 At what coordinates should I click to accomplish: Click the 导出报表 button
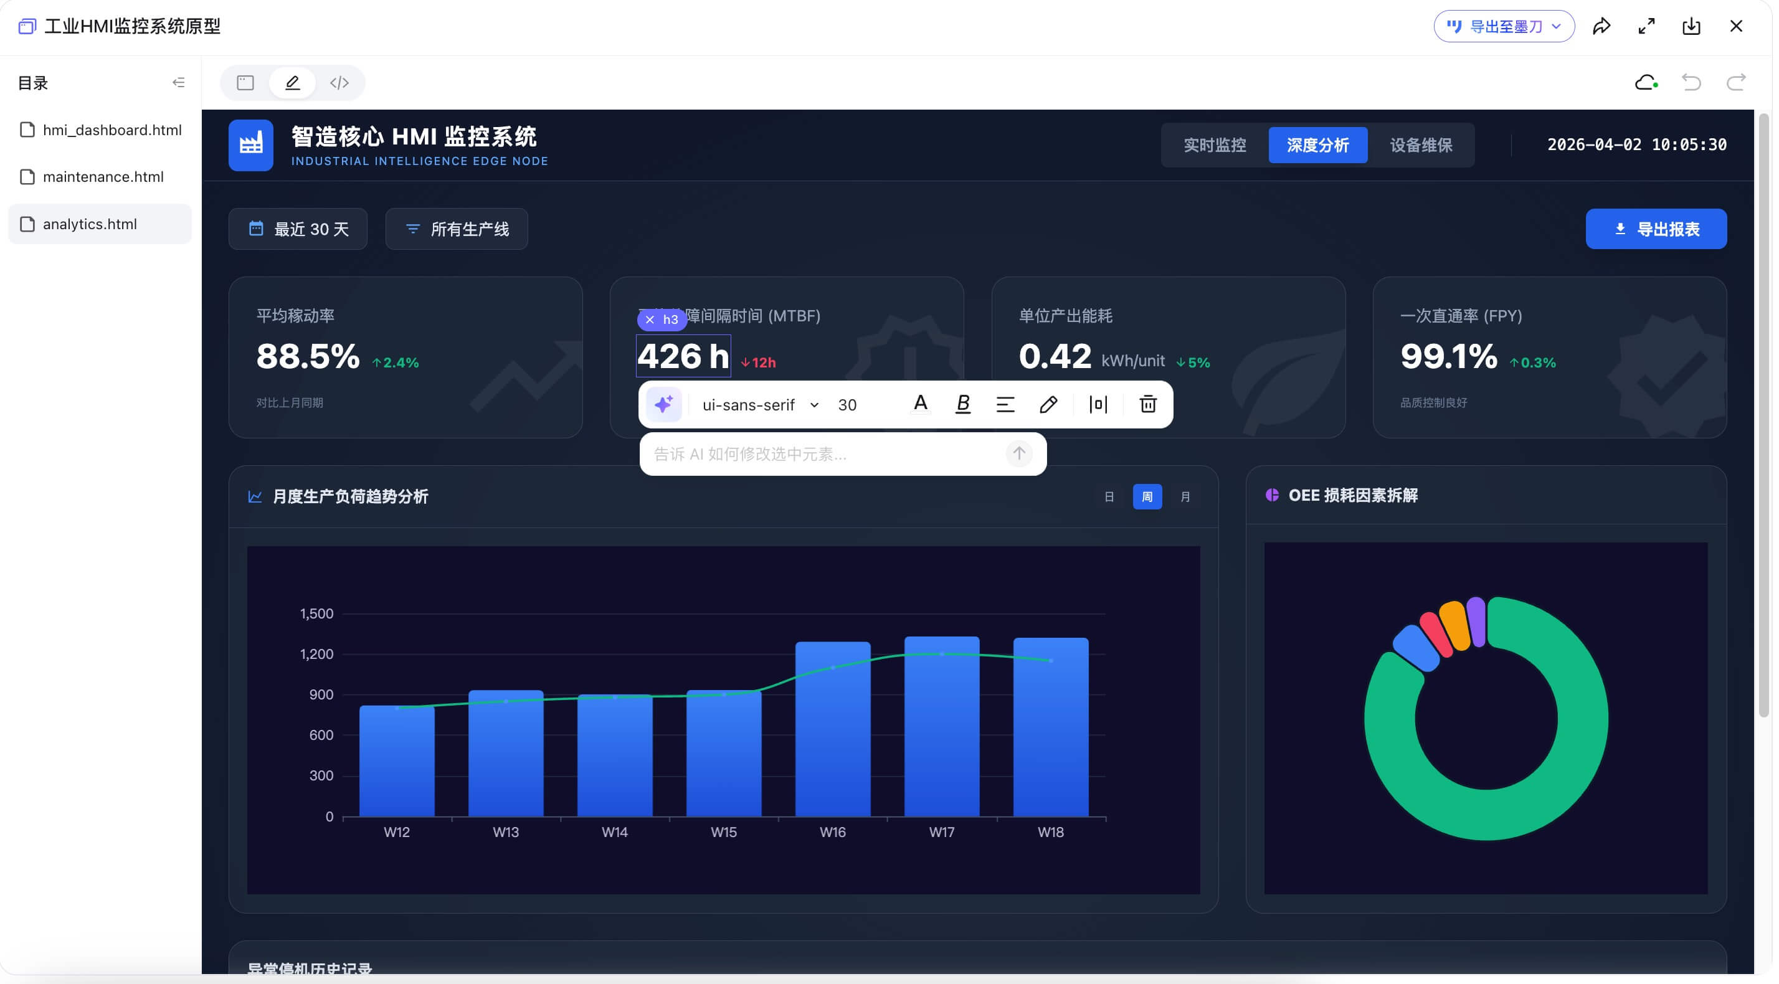point(1656,229)
